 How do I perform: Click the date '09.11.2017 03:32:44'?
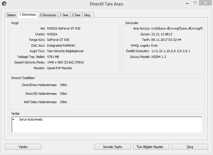pos(166,40)
